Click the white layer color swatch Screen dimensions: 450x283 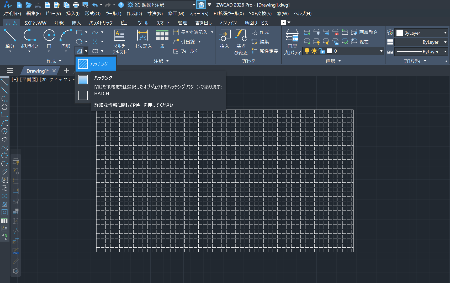[330, 51]
